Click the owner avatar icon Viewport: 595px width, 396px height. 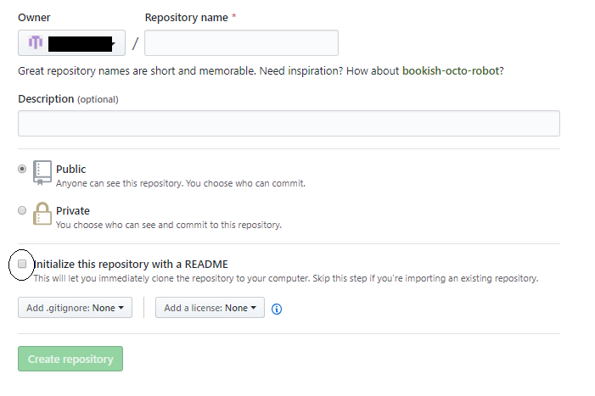36,42
